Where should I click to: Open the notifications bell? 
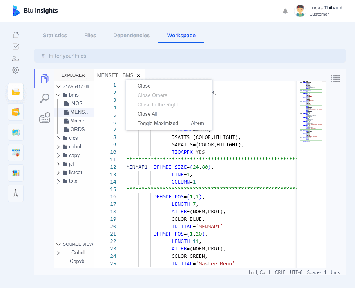tap(285, 11)
